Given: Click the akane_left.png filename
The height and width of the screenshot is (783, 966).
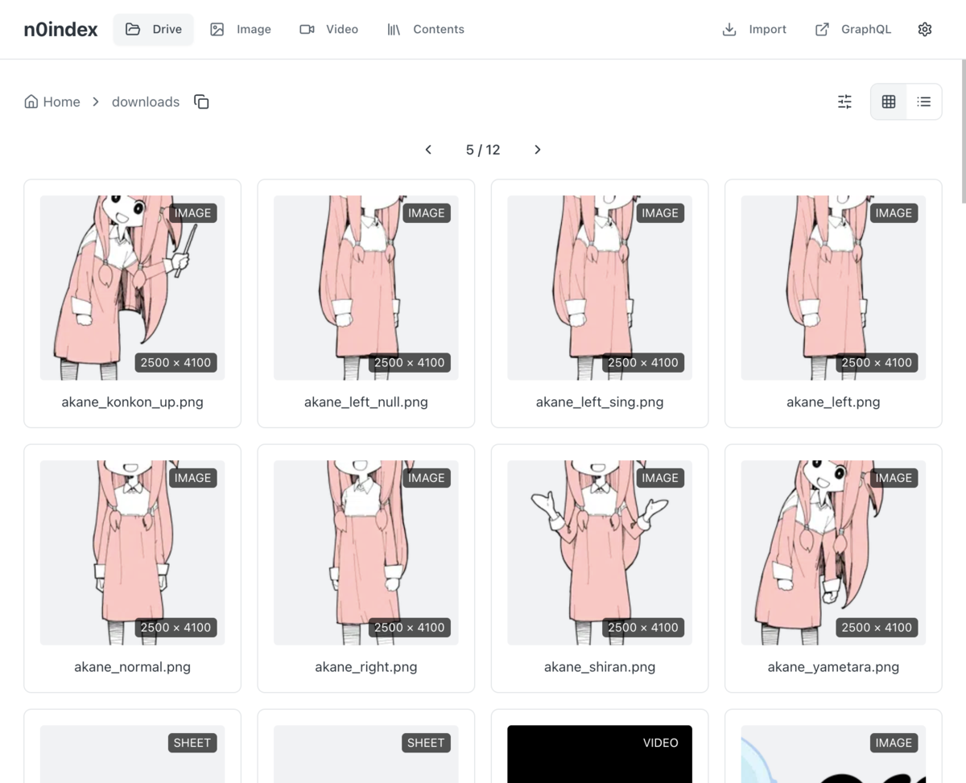Looking at the screenshot, I should (833, 402).
